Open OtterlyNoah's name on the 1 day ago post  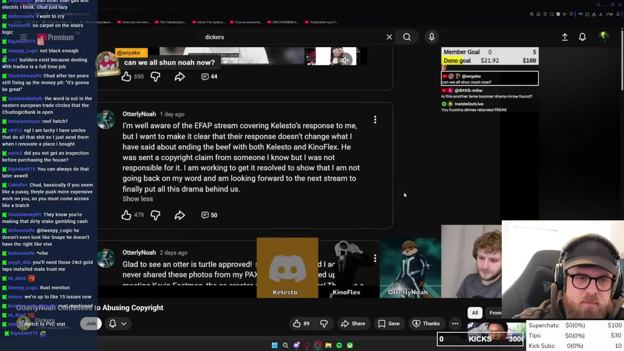click(x=139, y=114)
